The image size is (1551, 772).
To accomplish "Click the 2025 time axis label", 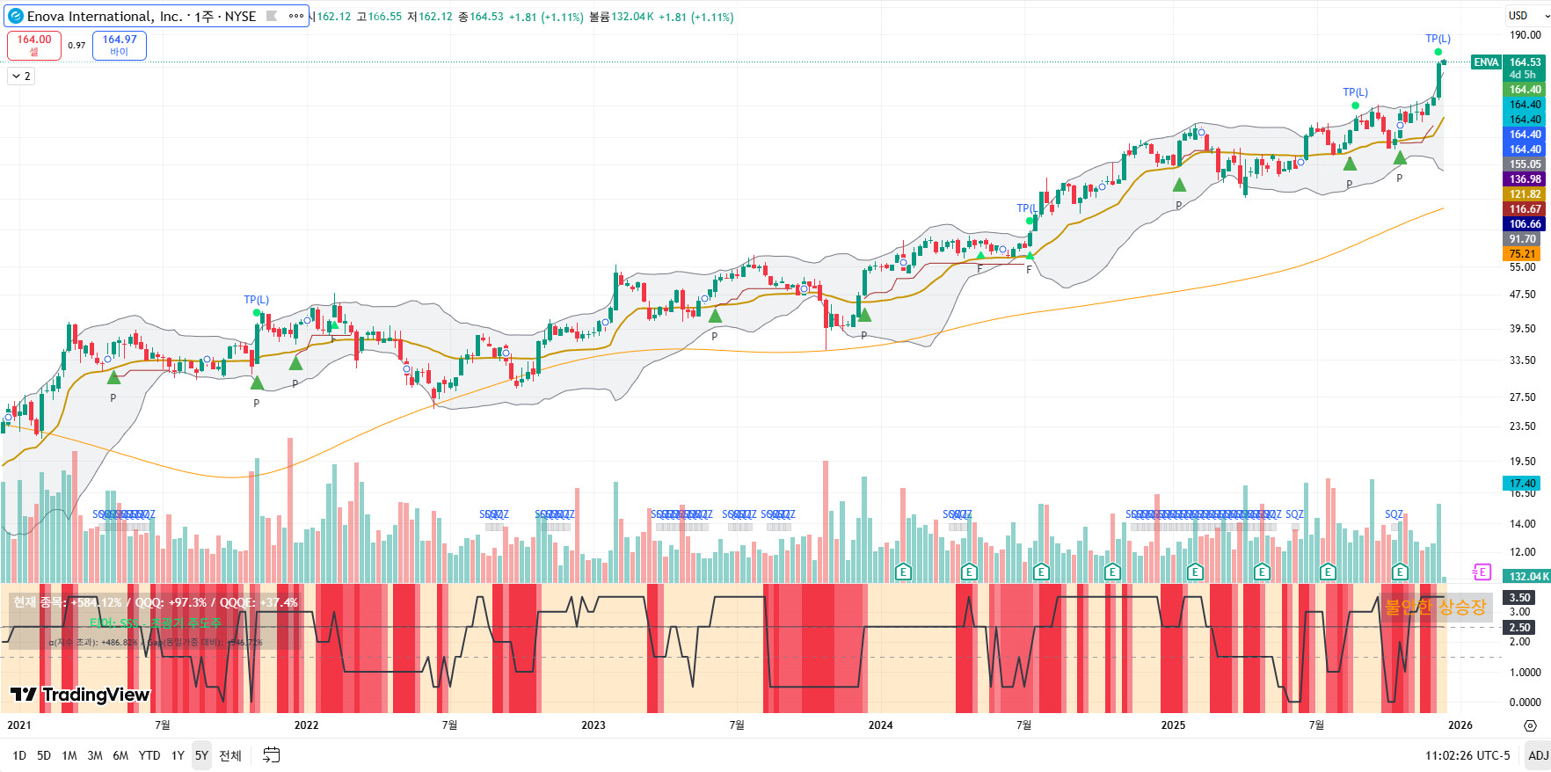I will (x=1173, y=725).
